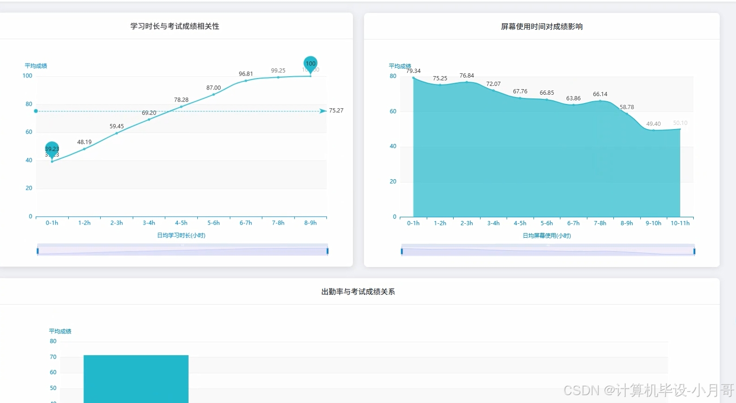This screenshot has height=403, width=736.
Task: Click the line point above 2-3h in study chart
Action: tap(117, 133)
